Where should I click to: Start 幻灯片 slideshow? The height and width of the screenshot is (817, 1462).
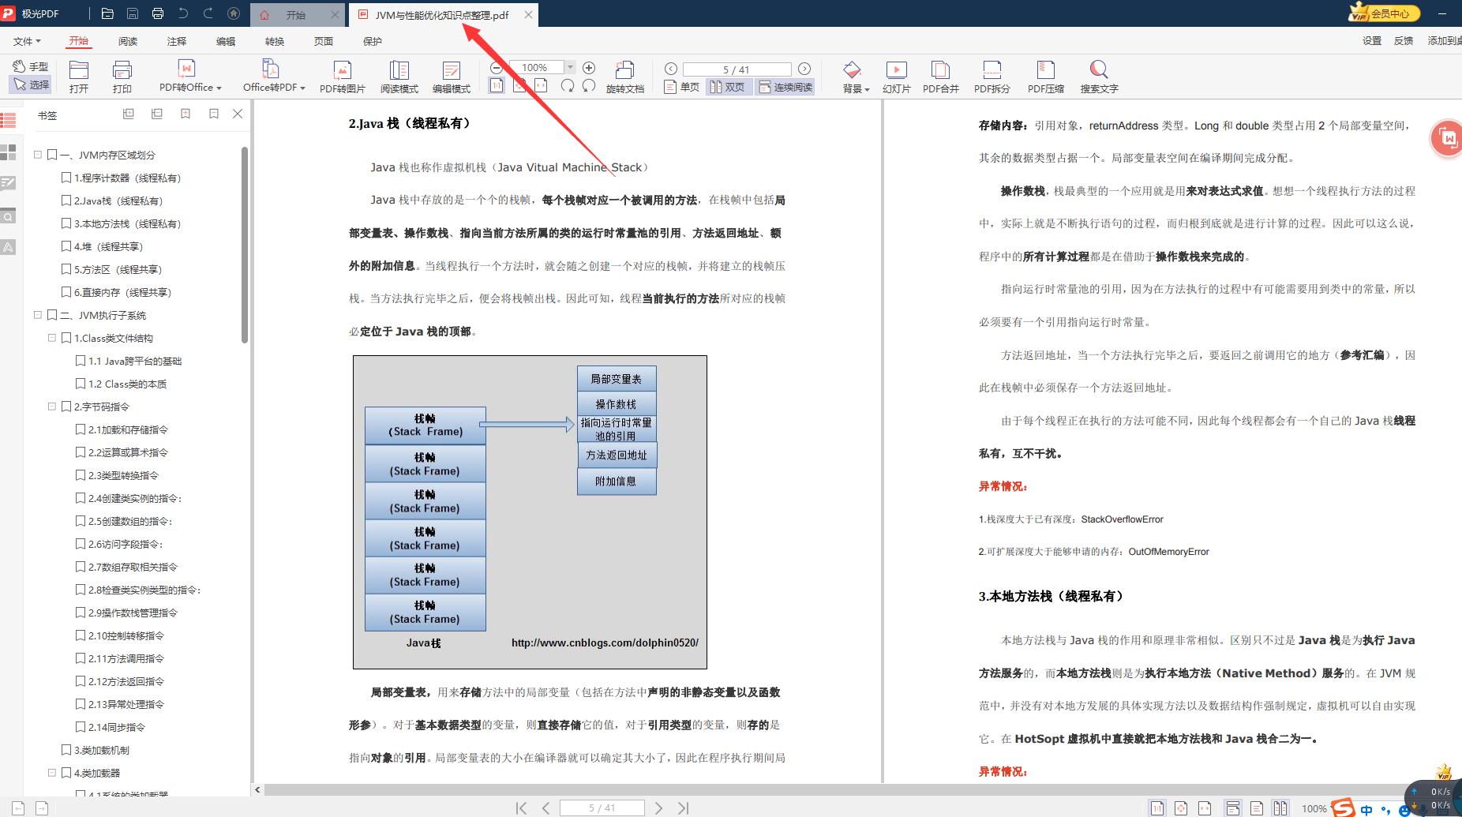(x=897, y=77)
